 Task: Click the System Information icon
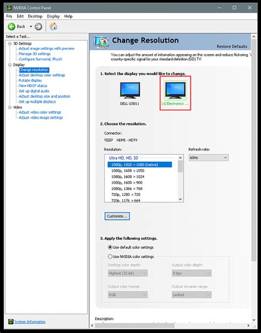point(11,321)
